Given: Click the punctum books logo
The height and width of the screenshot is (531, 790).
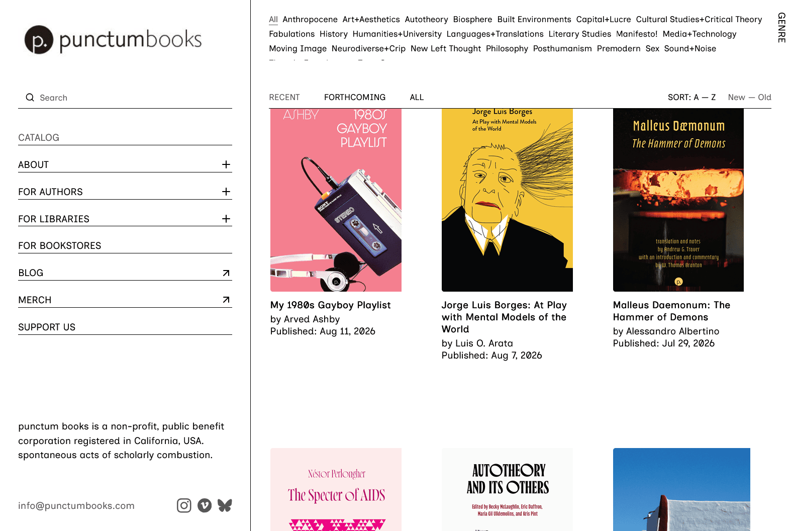Looking at the screenshot, I should point(113,40).
